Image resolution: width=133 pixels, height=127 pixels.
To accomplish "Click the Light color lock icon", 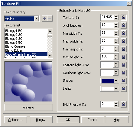I will 123,89.
